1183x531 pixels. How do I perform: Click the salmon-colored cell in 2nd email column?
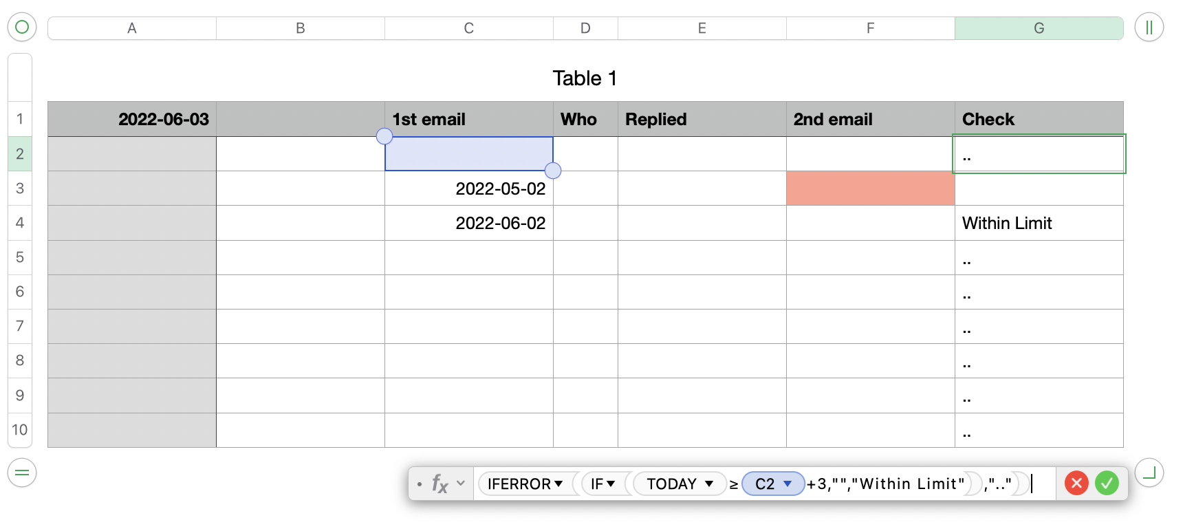pos(870,188)
